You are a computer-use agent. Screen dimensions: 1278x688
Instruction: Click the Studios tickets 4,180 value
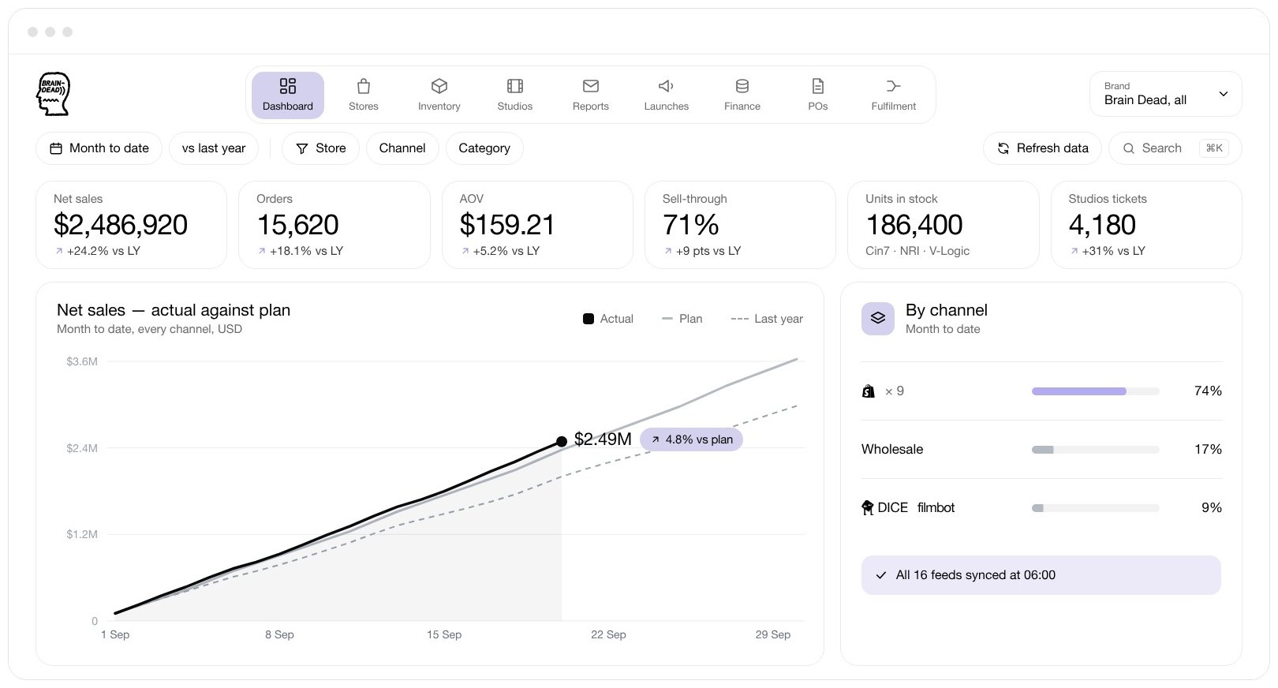(1102, 225)
